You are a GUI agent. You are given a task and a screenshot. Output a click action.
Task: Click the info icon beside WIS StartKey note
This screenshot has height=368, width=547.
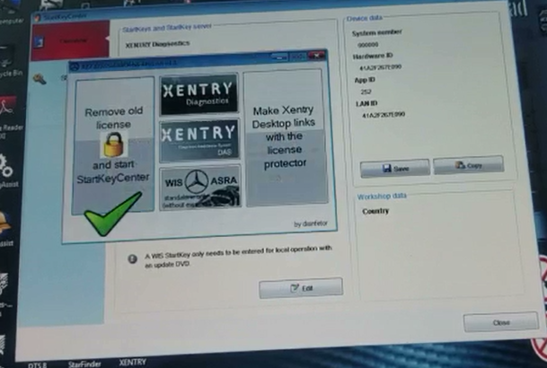tap(133, 258)
